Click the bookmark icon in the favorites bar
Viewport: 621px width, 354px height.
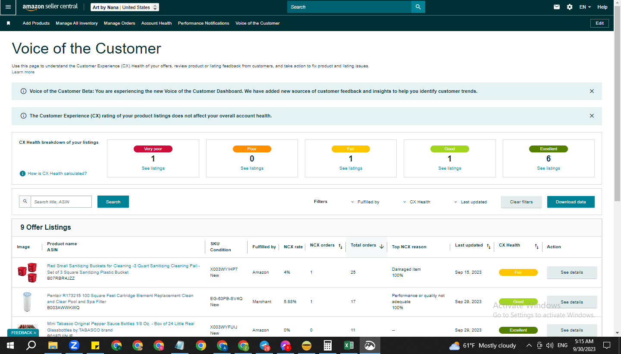(8, 23)
